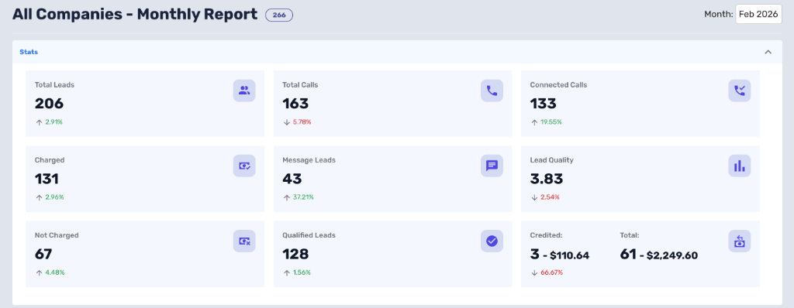
Task: Click the Total Calls phone icon
Action: pos(492,91)
